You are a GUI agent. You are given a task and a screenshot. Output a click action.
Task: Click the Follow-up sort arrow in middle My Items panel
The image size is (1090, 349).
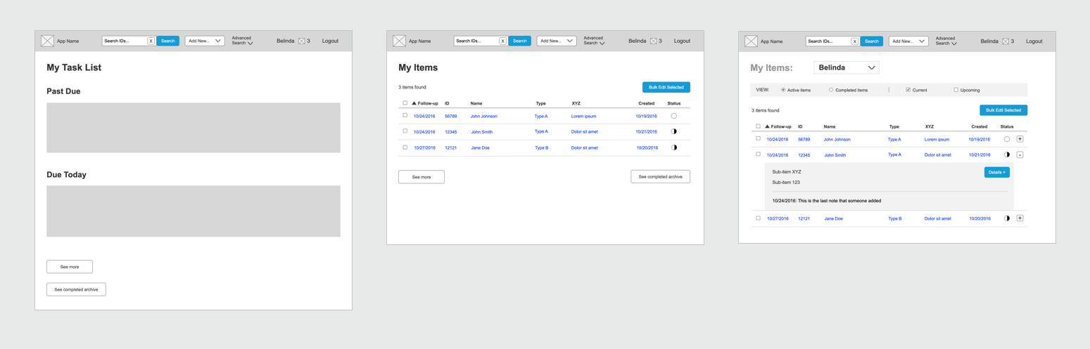click(414, 103)
